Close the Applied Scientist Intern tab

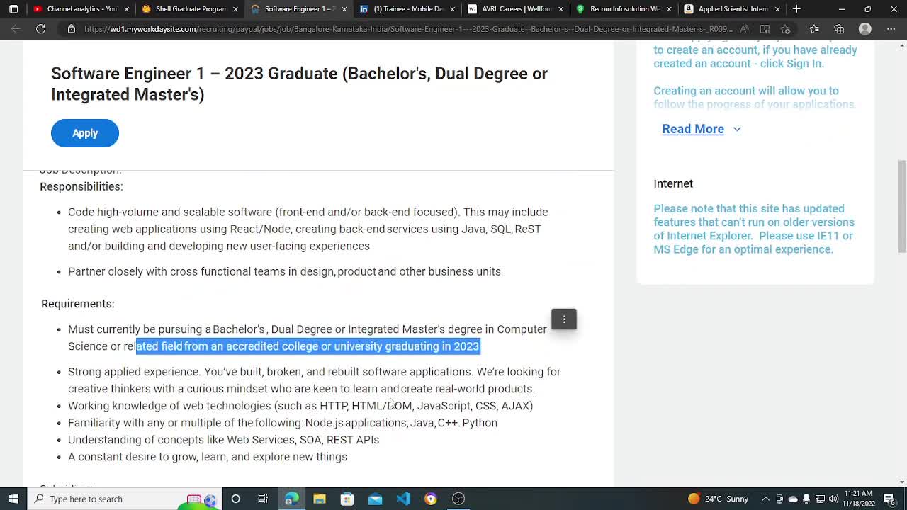(777, 9)
